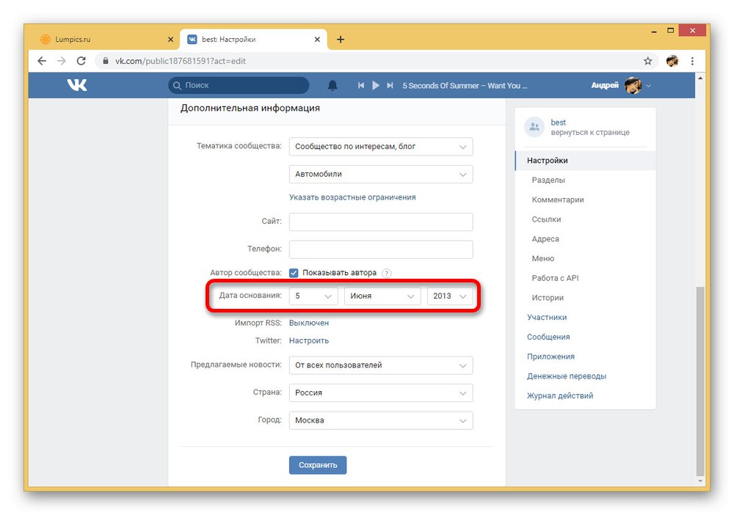Click the VK logo in the header
Viewport: 734px width, 515px height.
click(77, 85)
